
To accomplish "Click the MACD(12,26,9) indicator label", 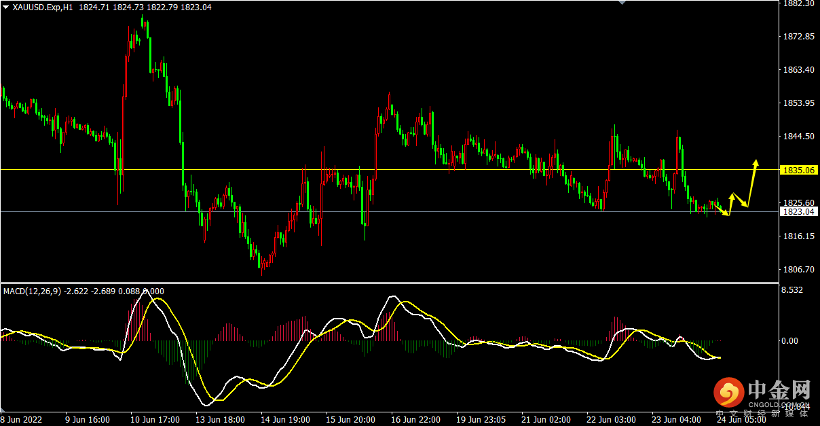I will click(x=33, y=291).
